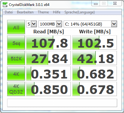Open the Sprache(Language) menu
The width and height of the screenshot is (124, 113).
pyautogui.click(x=80, y=12)
